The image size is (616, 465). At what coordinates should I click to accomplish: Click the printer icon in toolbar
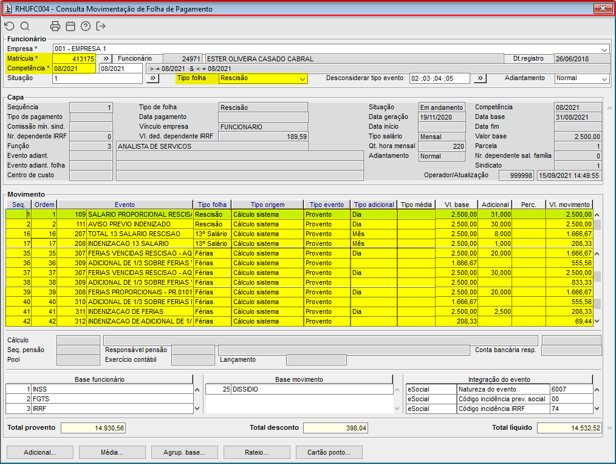[55, 26]
